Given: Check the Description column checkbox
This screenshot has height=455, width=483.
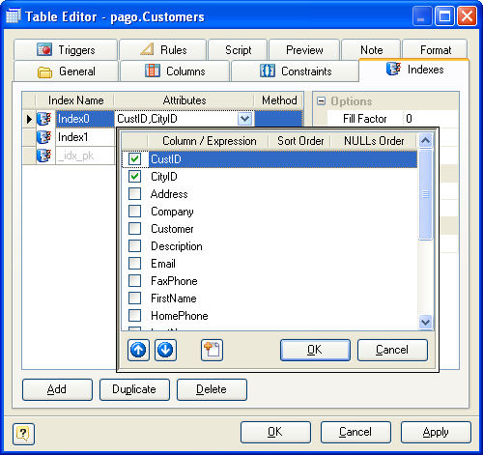Looking at the screenshot, I should tap(134, 246).
